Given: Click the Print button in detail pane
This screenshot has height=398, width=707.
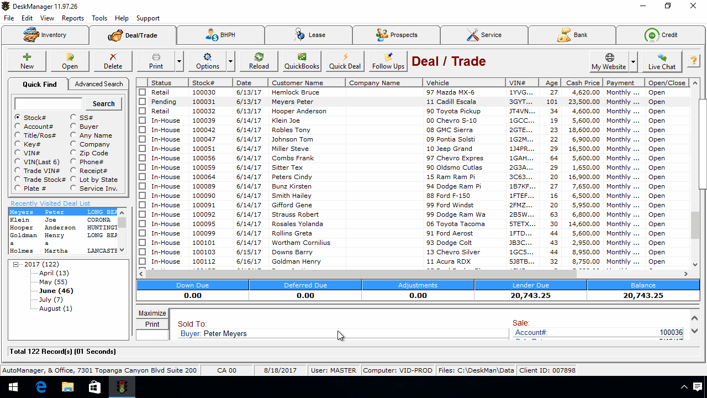Looking at the screenshot, I should point(152,324).
